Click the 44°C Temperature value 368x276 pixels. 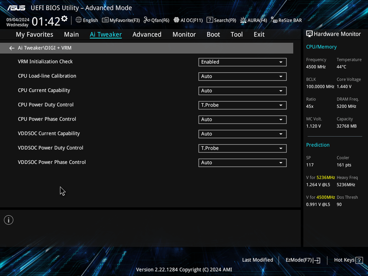pos(341,67)
